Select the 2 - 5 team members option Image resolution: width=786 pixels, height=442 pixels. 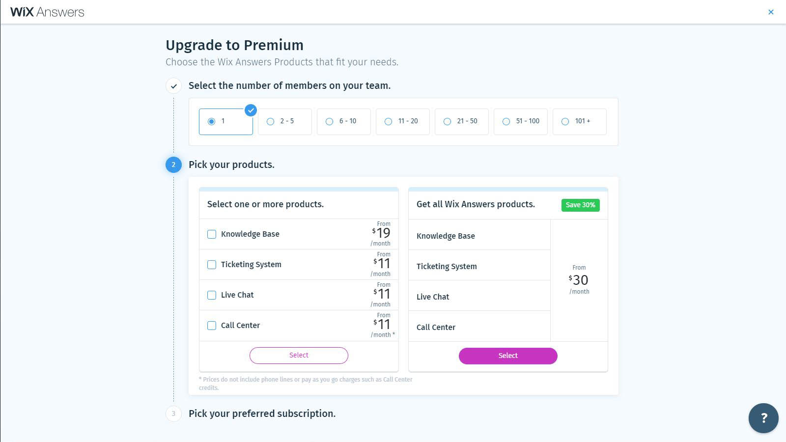click(x=284, y=121)
